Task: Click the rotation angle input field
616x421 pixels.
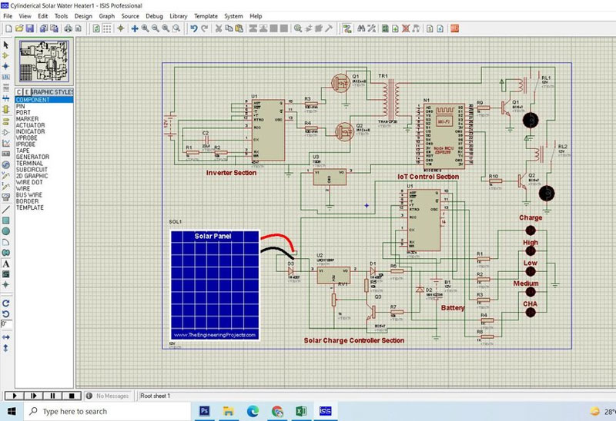Action: [6, 324]
